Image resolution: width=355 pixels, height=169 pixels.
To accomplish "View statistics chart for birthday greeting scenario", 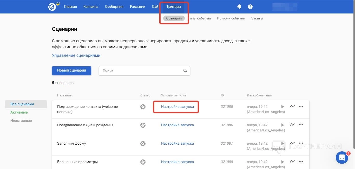I will (292, 125).
